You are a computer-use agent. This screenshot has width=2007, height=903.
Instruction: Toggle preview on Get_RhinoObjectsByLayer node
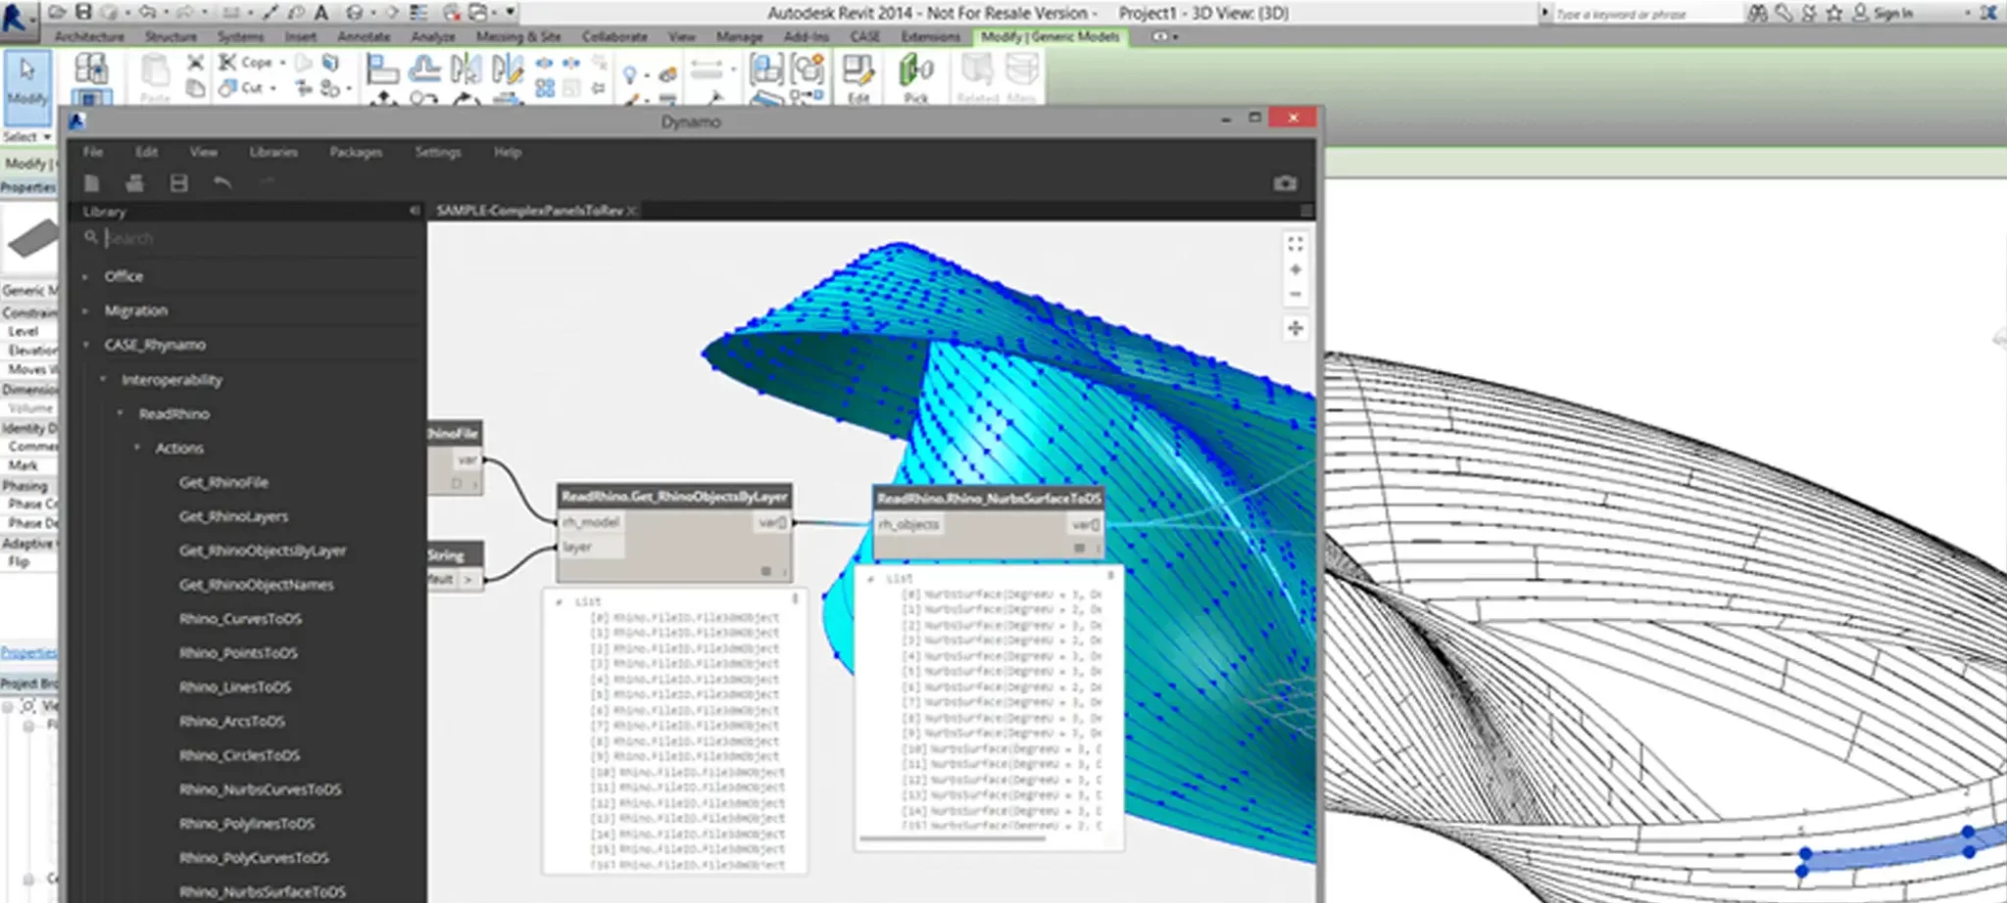(x=765, y=571)
